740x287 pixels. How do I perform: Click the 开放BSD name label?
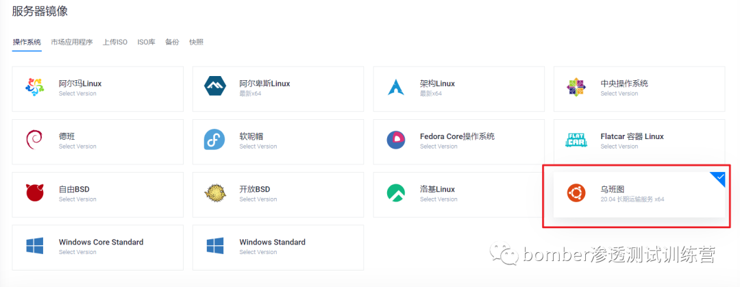[255, 189]
